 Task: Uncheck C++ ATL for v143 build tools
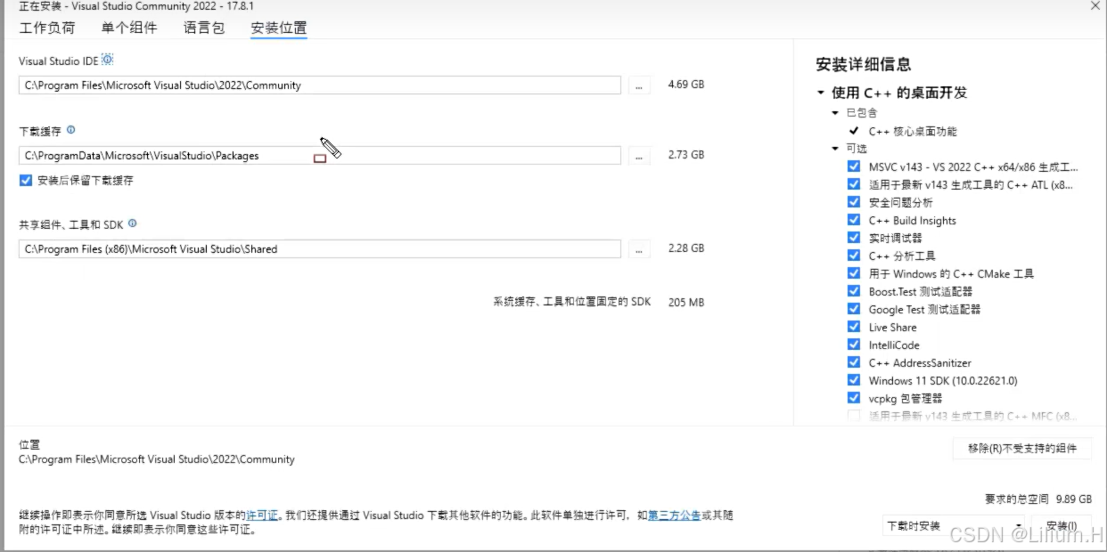click(x=854, y=184)
